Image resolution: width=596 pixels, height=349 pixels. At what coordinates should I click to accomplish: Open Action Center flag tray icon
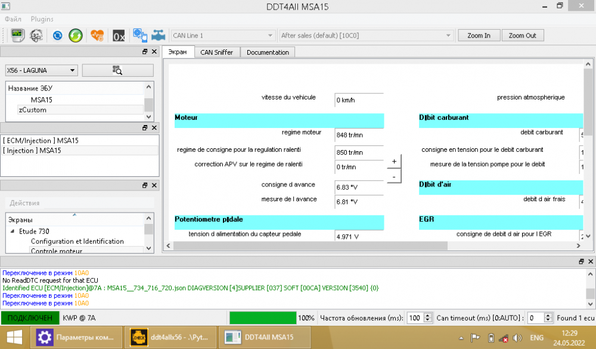(475, 338)
